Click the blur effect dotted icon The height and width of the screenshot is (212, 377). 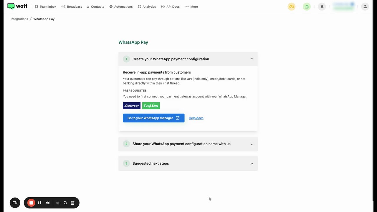pyautogui.click(x=58, y=203)
